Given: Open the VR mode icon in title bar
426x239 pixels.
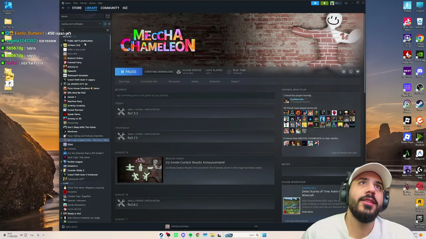Looking at the screenshot, I should 346,3.
